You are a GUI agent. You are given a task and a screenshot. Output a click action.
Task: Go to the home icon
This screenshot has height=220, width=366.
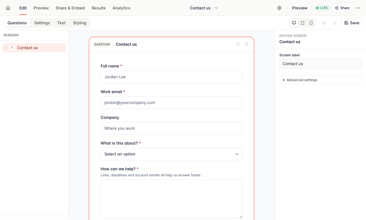click(8, 8)
